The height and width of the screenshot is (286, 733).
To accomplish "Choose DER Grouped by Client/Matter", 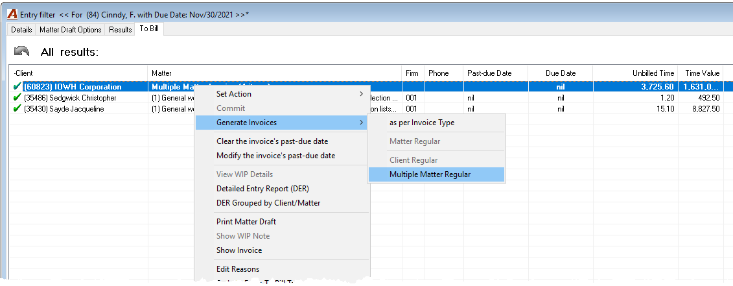I will pyautogui.click(x=268, y=203).
